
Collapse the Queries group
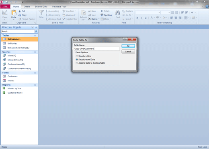(35, 52)
